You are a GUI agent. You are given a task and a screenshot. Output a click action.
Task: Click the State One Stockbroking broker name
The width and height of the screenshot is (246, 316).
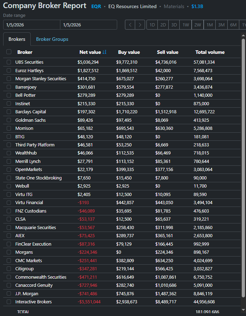38,178
